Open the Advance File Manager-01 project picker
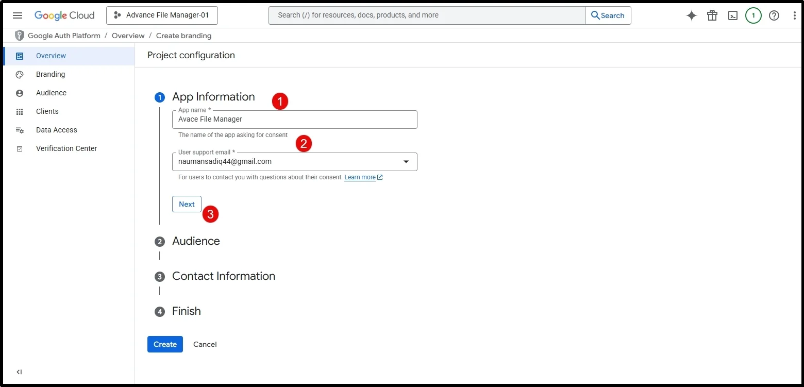This screenshot has width=804, height=387. click(x=162, y=15)
